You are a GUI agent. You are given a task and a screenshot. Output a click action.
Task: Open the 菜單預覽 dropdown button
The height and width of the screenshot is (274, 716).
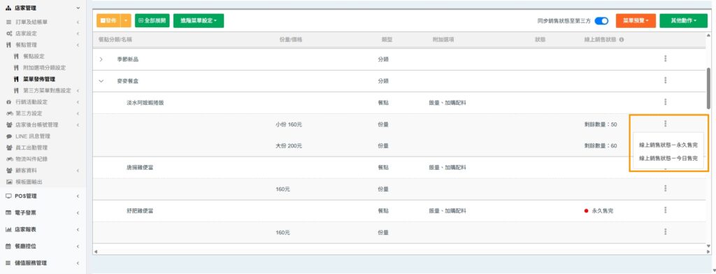[x=636, y=20]
